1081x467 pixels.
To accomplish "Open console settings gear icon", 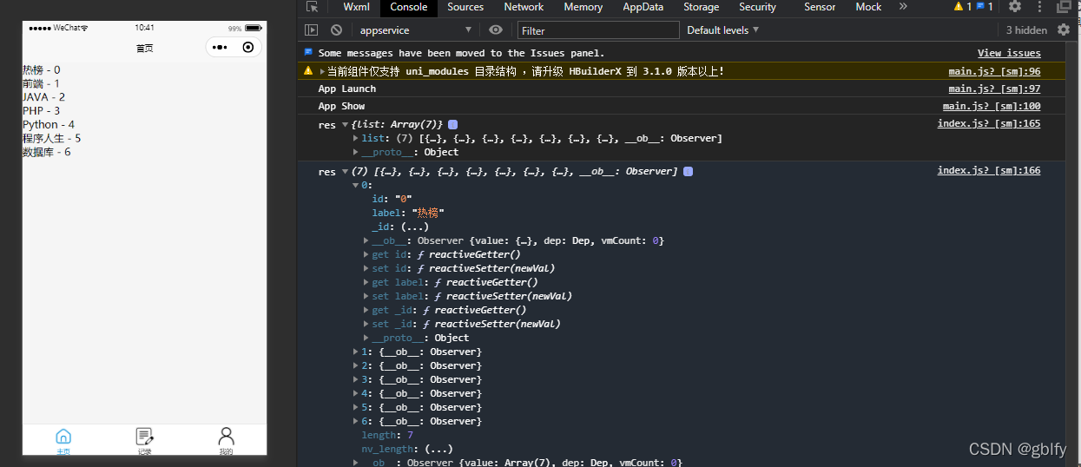I will point(1064,30).
